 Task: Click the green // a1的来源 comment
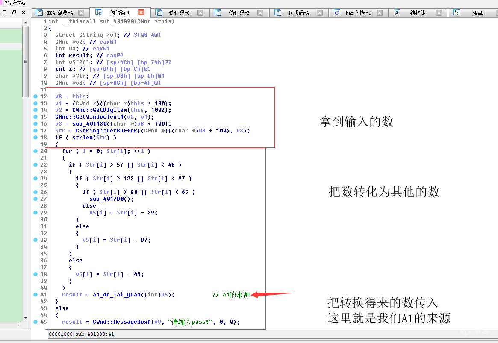click(231, 295)
